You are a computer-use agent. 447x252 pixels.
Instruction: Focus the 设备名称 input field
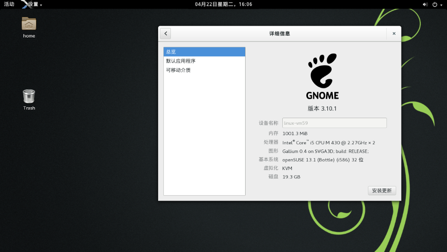(x=334, y=123)
